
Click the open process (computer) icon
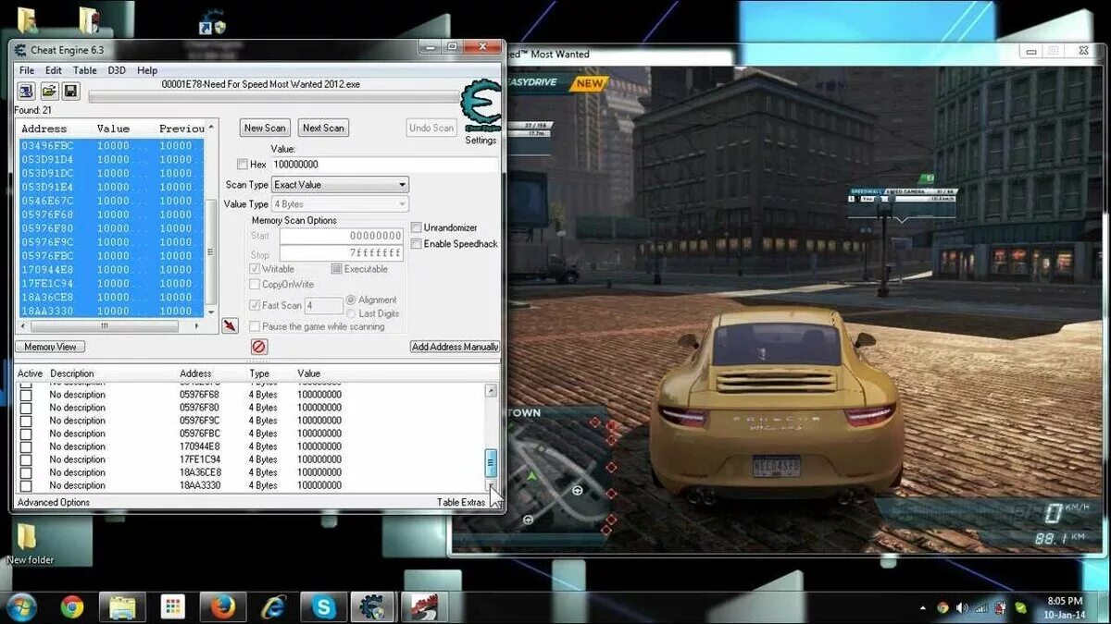tap(26, 91)
